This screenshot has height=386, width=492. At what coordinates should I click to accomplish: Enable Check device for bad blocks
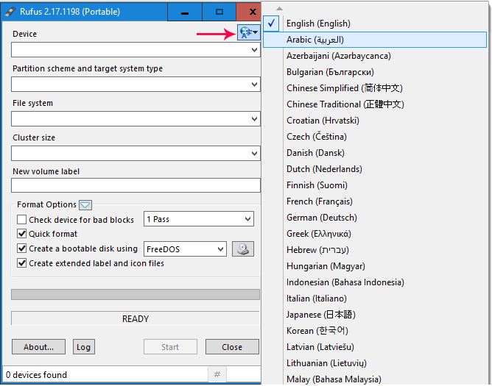click(x=21, y=220)
